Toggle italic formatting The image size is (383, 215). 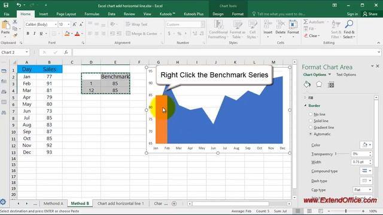35,33
